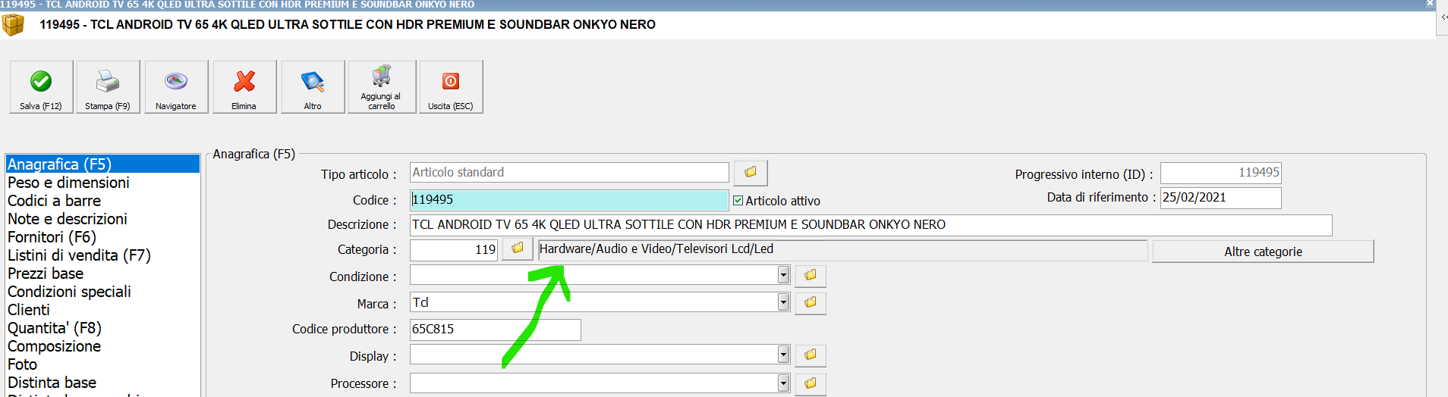Click the Stampa (F9) printer button
1448x397 pixels.
(108, 87)
